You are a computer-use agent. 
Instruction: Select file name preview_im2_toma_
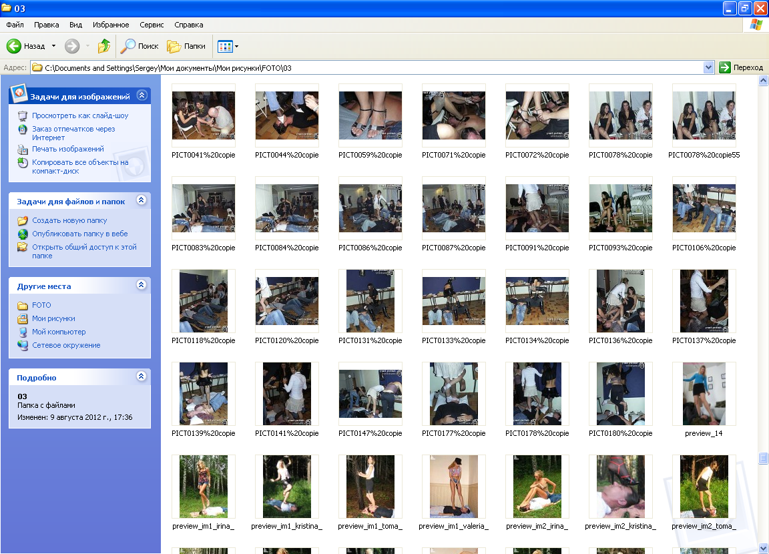(x=704, y=526)
